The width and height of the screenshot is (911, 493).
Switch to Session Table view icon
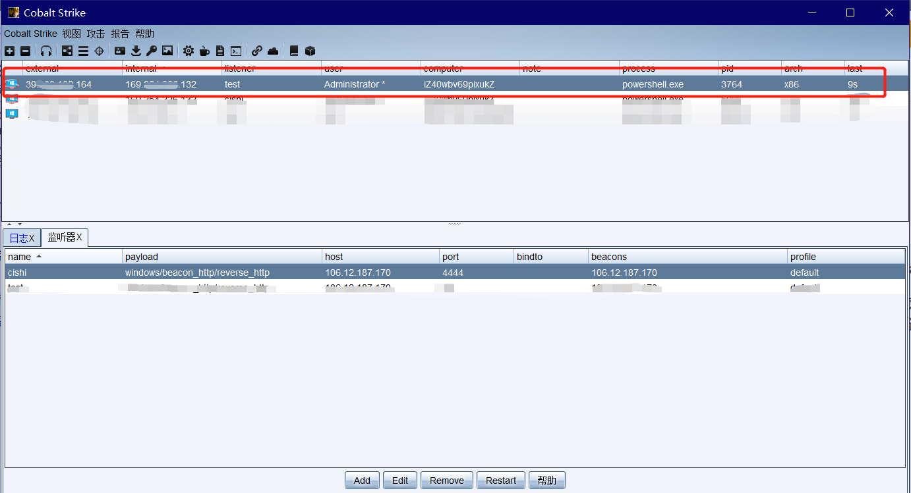pyautogui.click(x=83, y=51)
